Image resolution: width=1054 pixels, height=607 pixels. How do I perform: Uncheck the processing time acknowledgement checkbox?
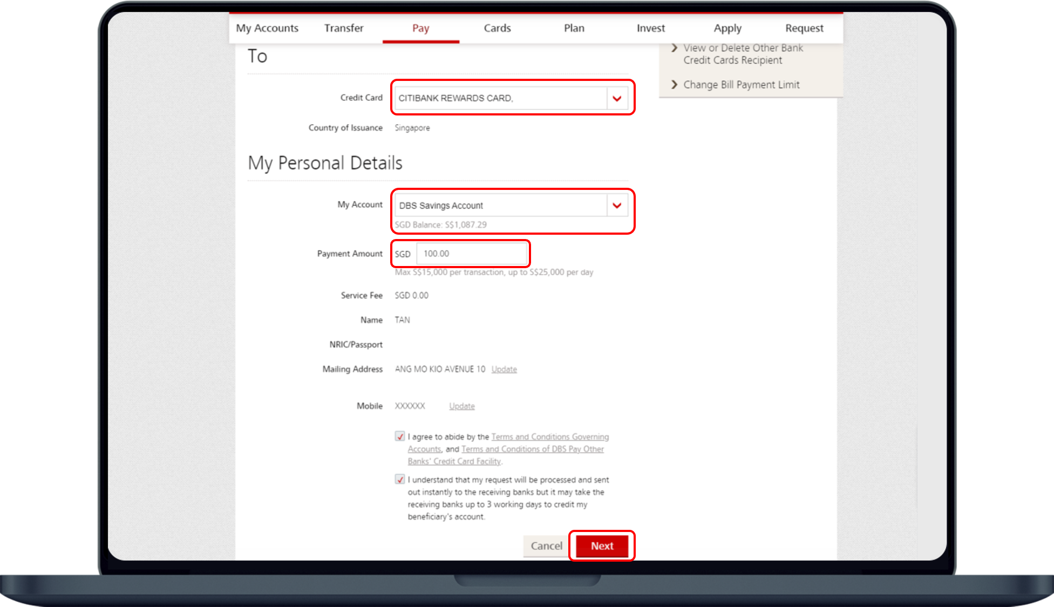[x=400, y=479]
